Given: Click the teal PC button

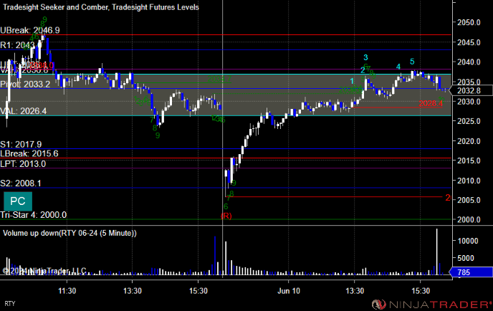Looking at the screenshot, I should click(x=18, y=201).
